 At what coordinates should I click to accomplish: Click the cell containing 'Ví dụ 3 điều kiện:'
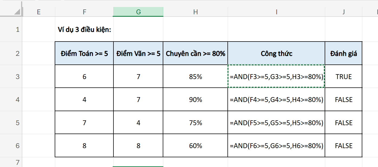coord(84,30)
